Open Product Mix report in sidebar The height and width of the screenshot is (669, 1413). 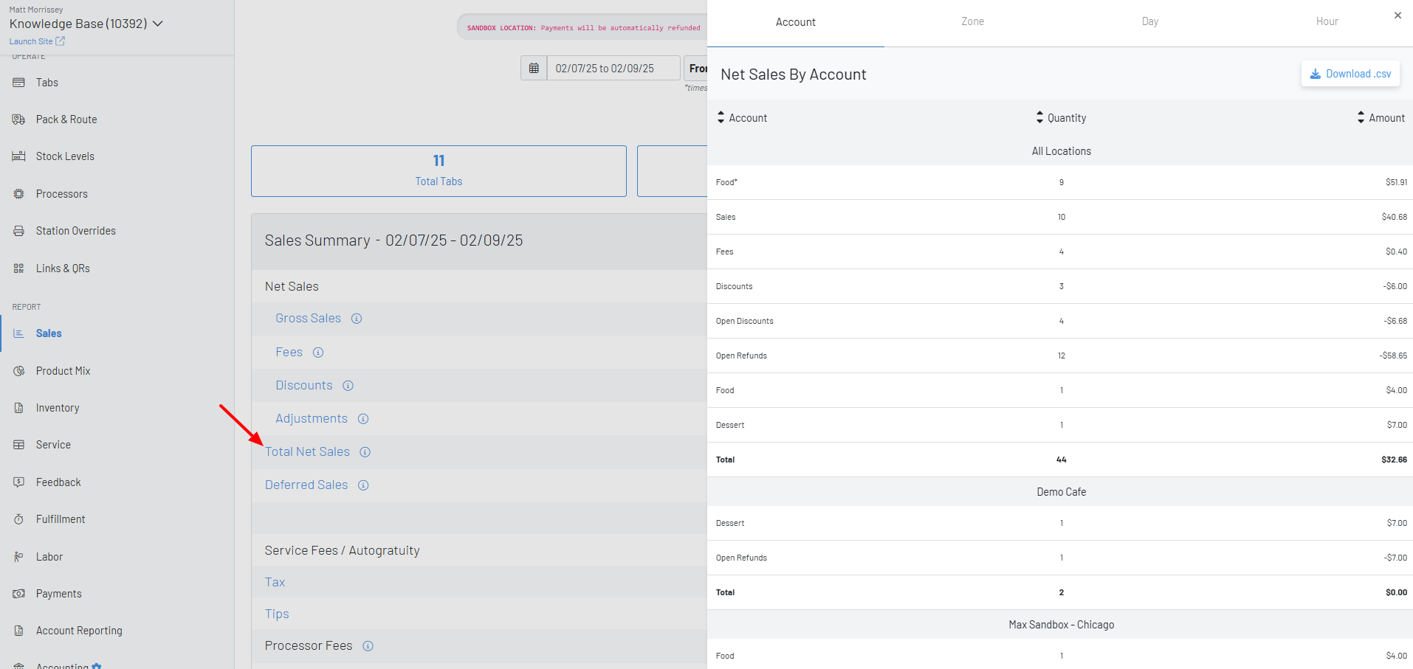tap(63, 371)
